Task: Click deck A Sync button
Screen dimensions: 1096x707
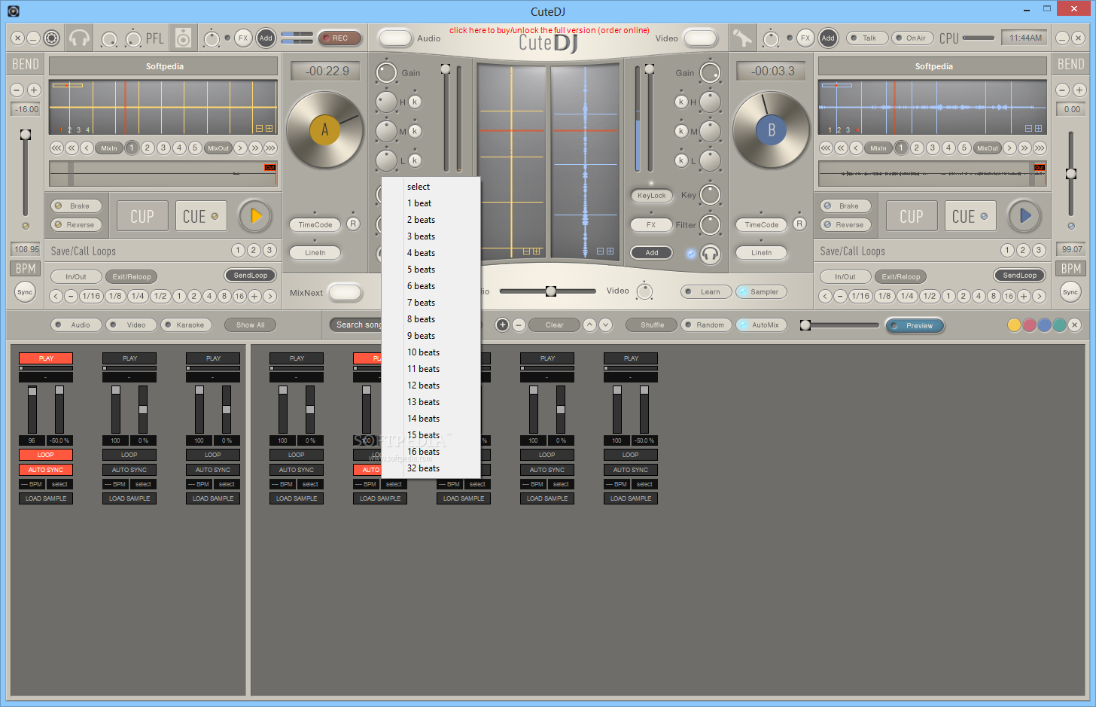Action: (25, 292)
